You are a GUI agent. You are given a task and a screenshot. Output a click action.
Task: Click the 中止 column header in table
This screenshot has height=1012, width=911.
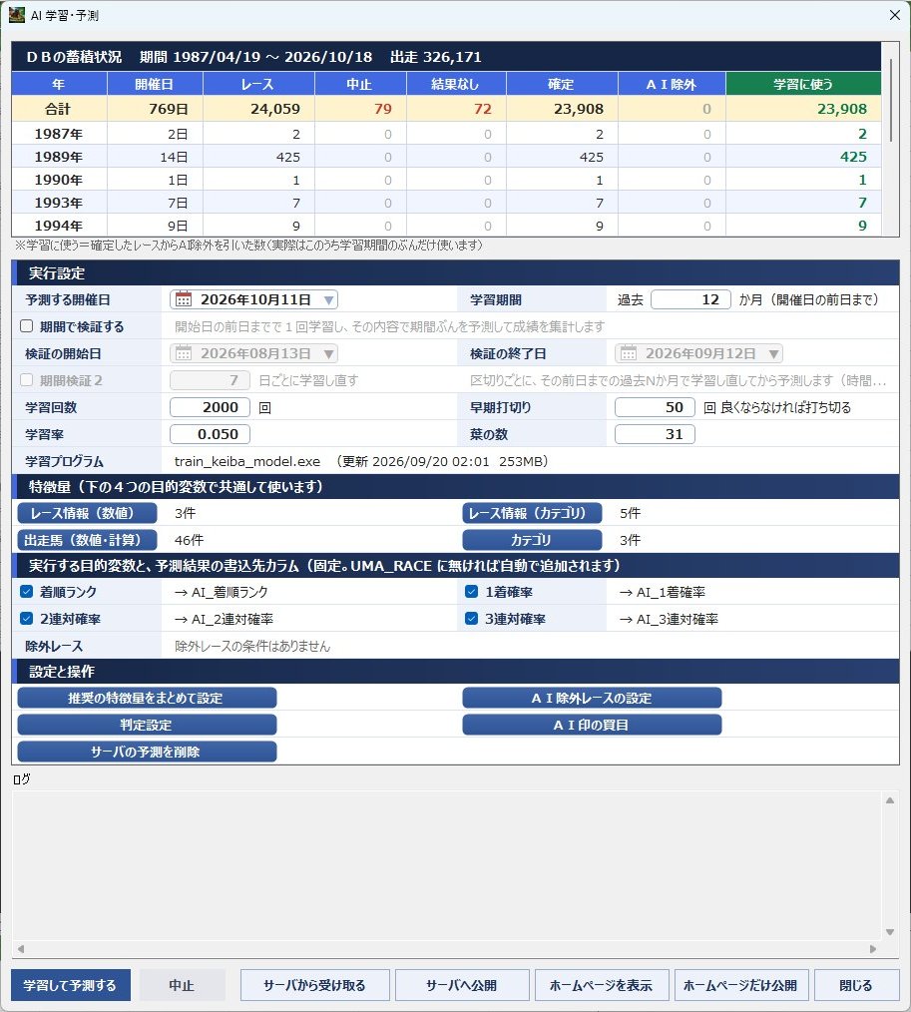tap(360, 84)
